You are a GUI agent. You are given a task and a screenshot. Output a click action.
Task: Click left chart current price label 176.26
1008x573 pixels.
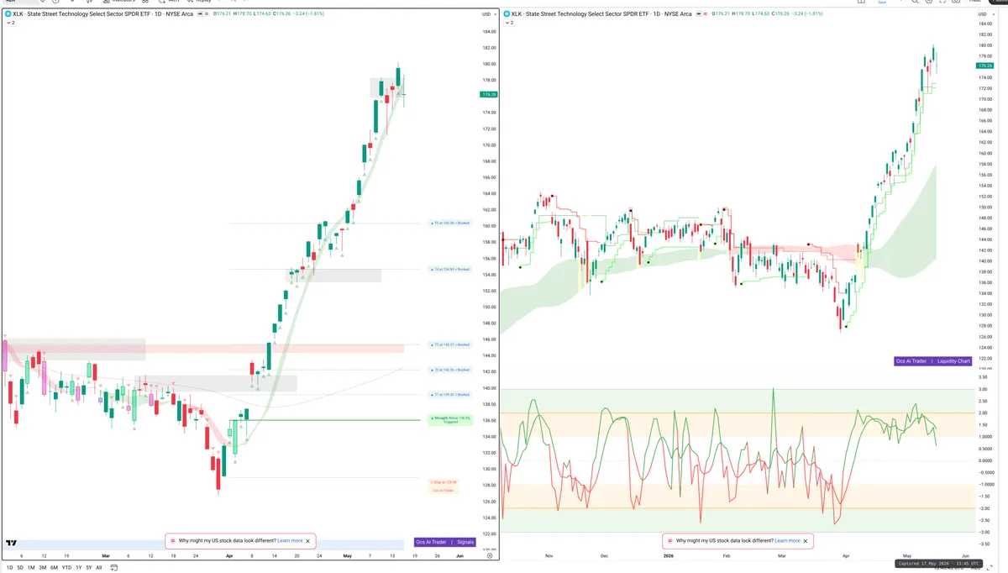(x=488, y=95)
